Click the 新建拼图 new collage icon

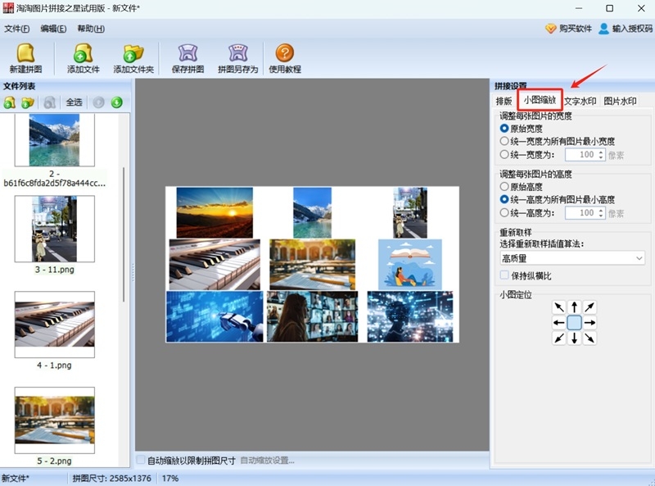25,53
